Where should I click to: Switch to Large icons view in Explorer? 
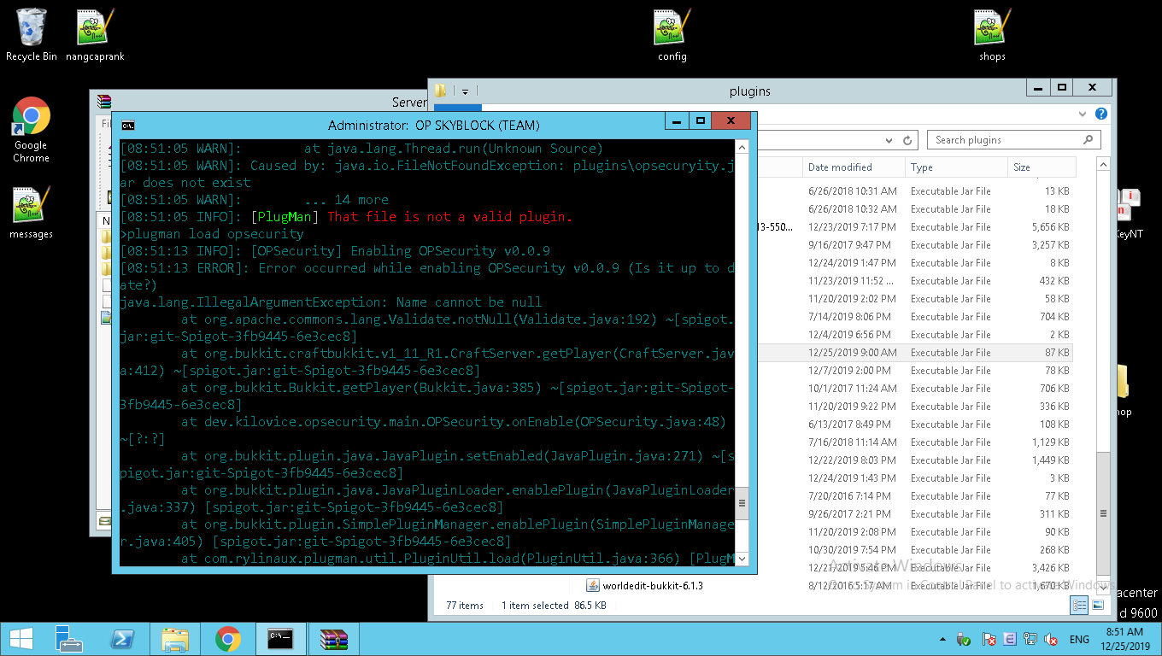pos(1097,605)
